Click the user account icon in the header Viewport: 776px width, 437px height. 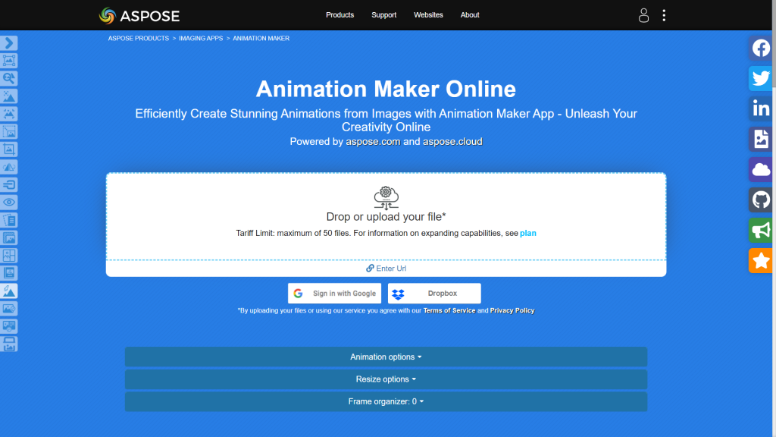tap(643, 14)
